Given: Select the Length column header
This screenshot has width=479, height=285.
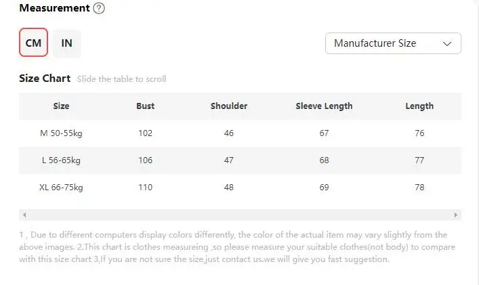Looking at the screenshot, I should (x=419, y=106).
